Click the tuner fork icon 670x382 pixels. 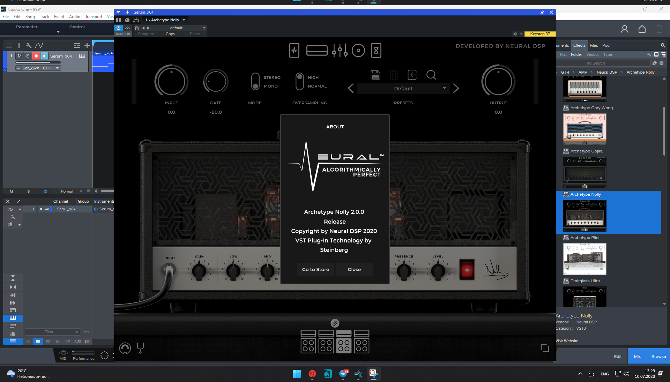pos(140,347)
